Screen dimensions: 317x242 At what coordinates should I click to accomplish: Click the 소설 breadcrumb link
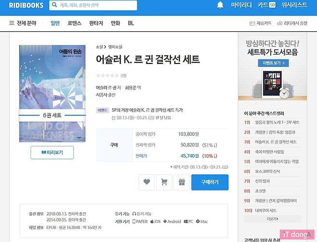(99, 47)
